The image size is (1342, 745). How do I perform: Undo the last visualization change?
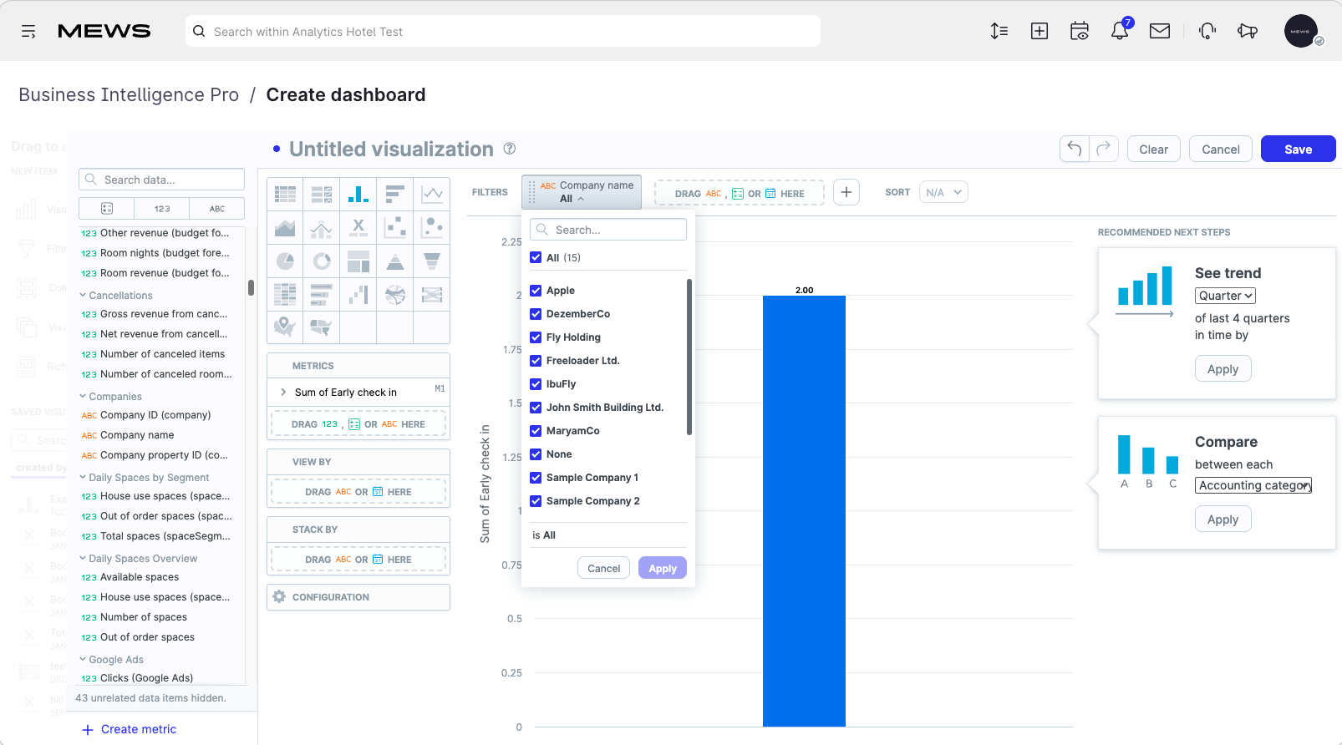tap(1075, 149)
